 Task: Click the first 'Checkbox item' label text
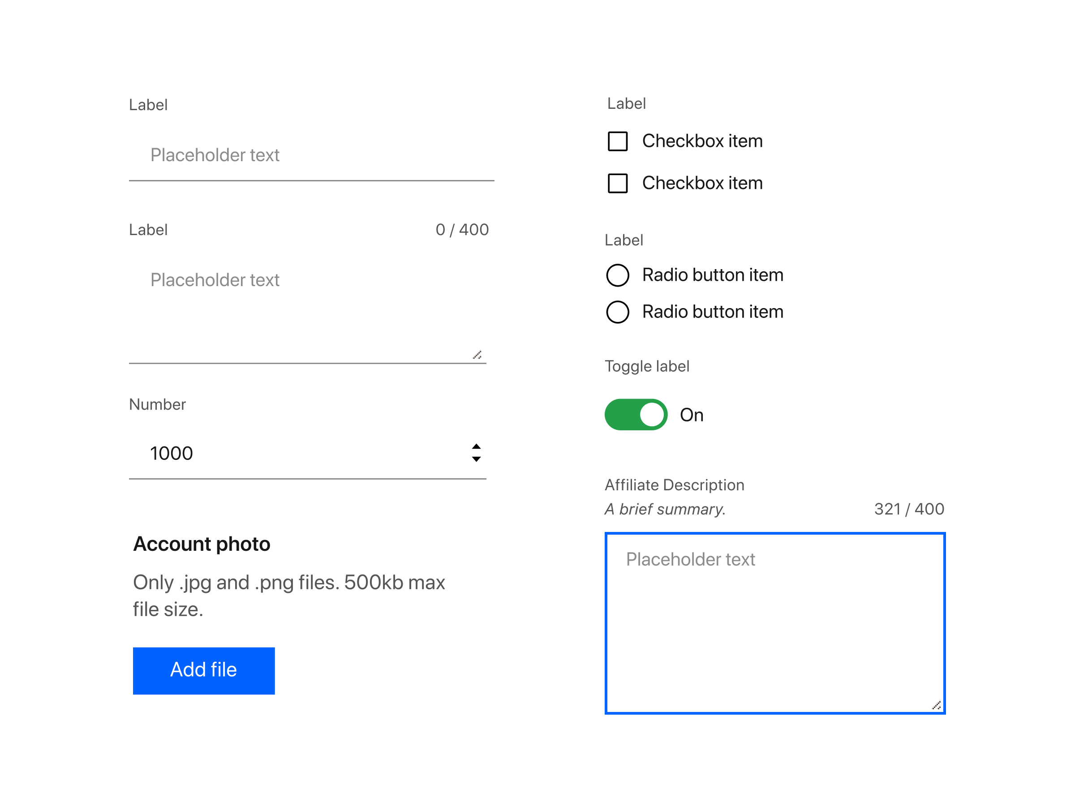pos(702,141)
